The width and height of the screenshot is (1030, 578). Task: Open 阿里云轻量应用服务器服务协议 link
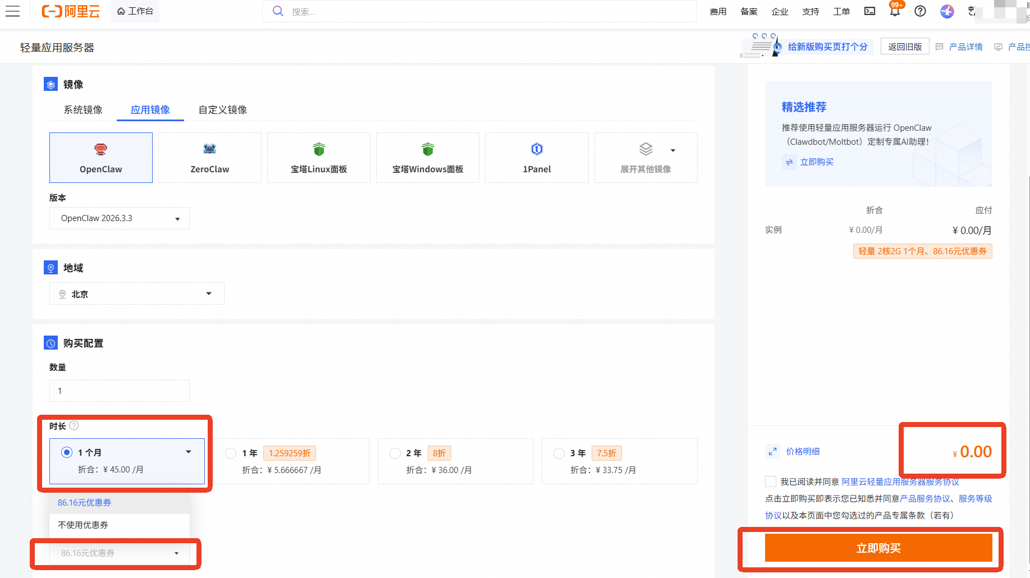900,481
